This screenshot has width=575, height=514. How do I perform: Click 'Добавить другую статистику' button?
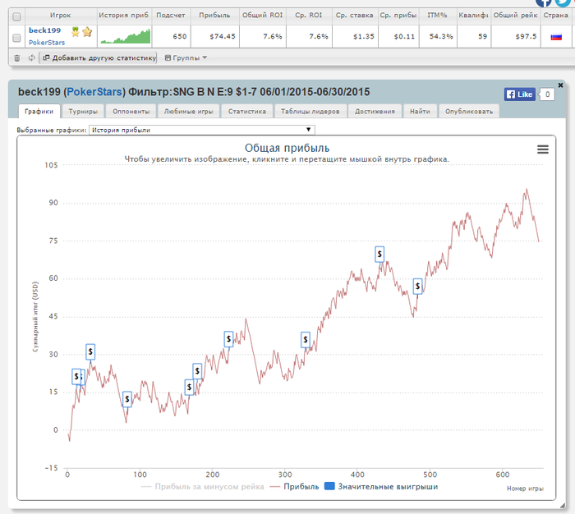coord(99,57)
